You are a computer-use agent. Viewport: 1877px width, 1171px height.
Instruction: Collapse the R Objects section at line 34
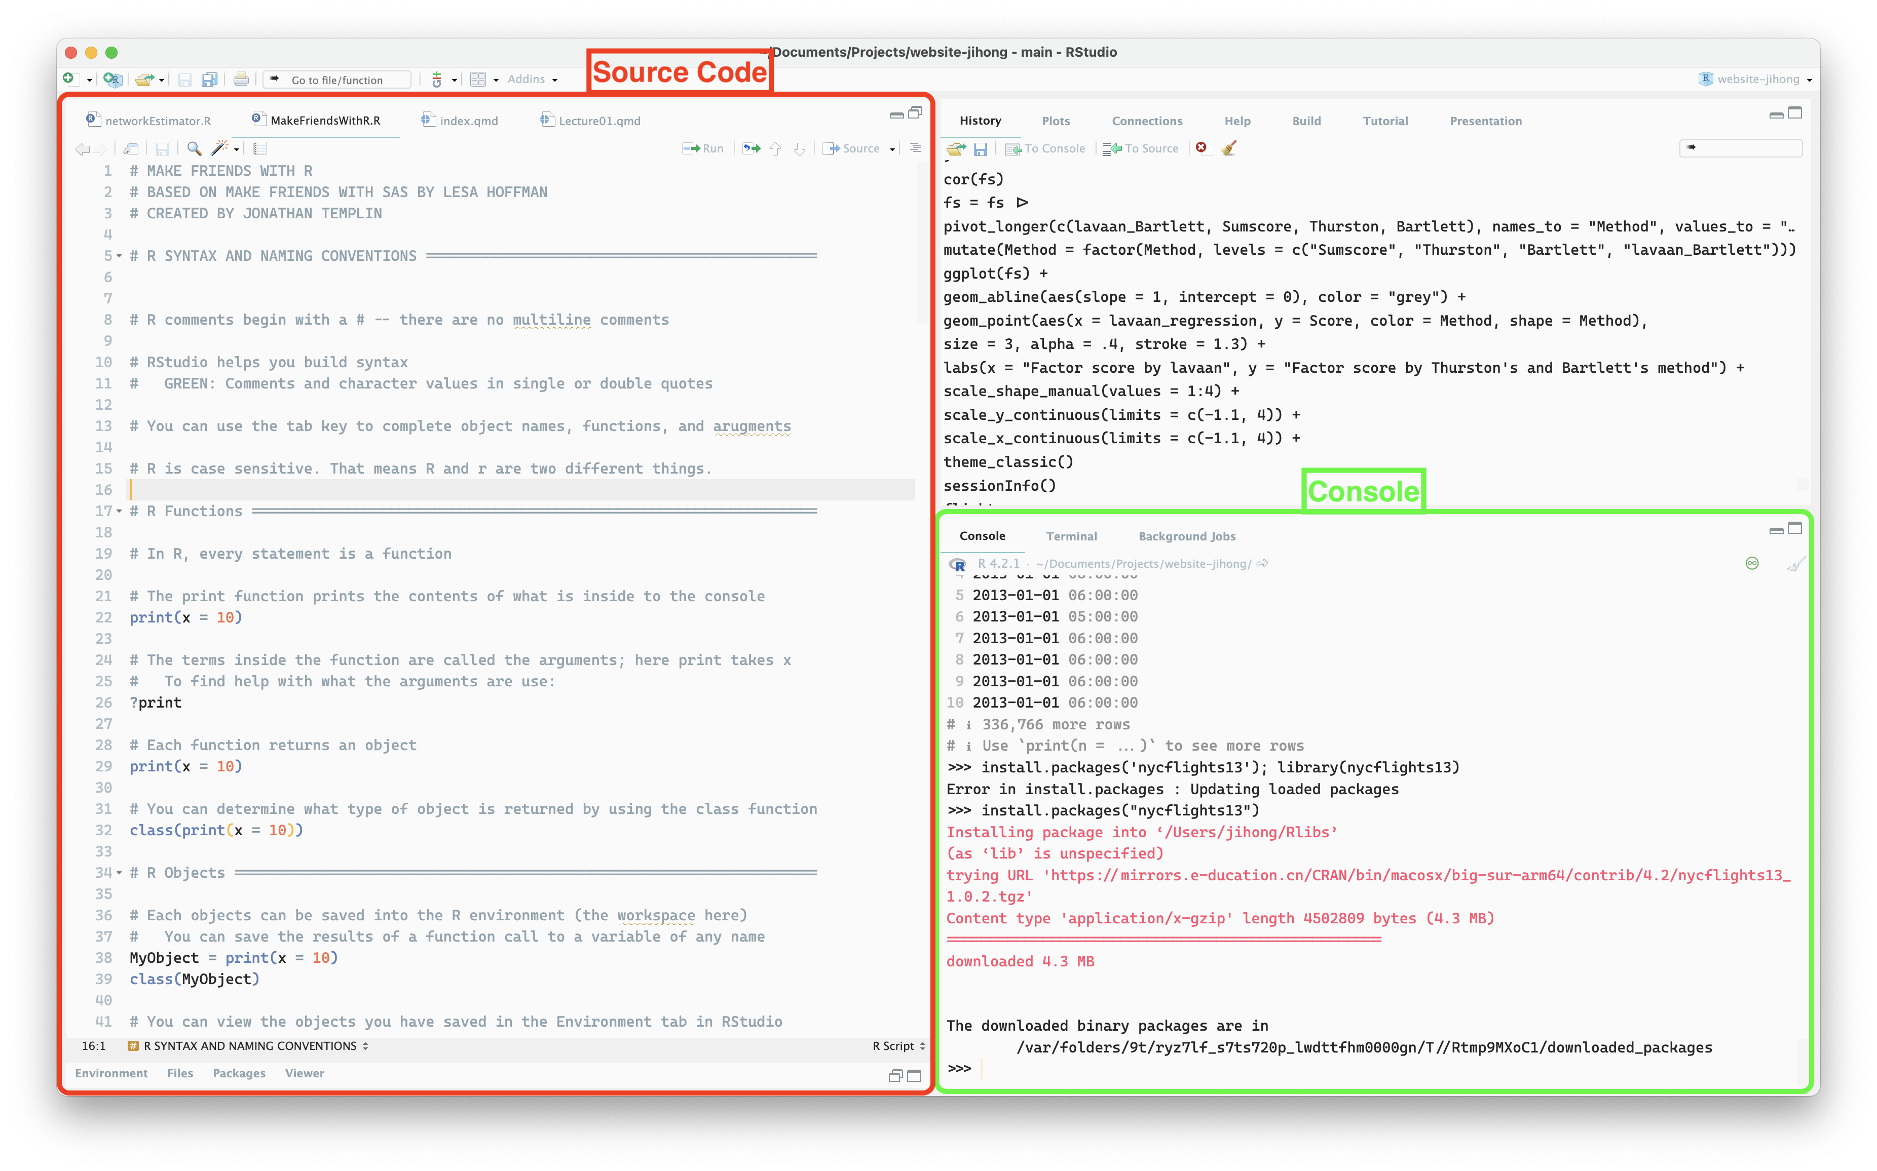(x=119, y=873)
